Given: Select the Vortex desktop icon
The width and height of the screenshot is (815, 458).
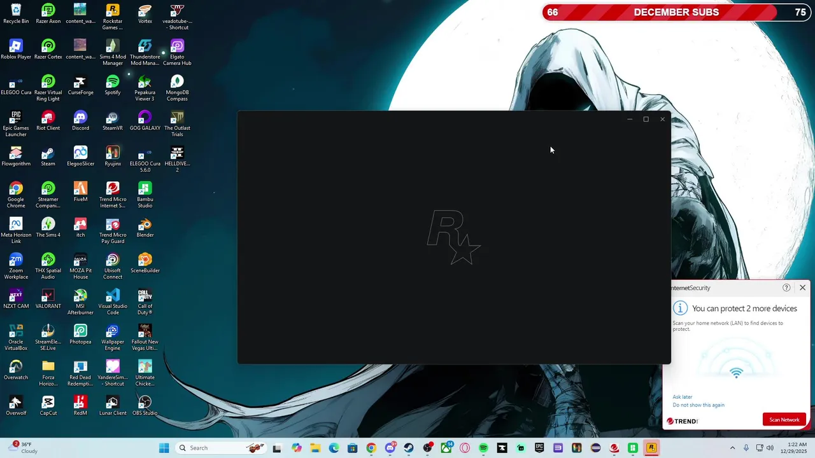Looking at the screenshot, I should pos(145,13).
